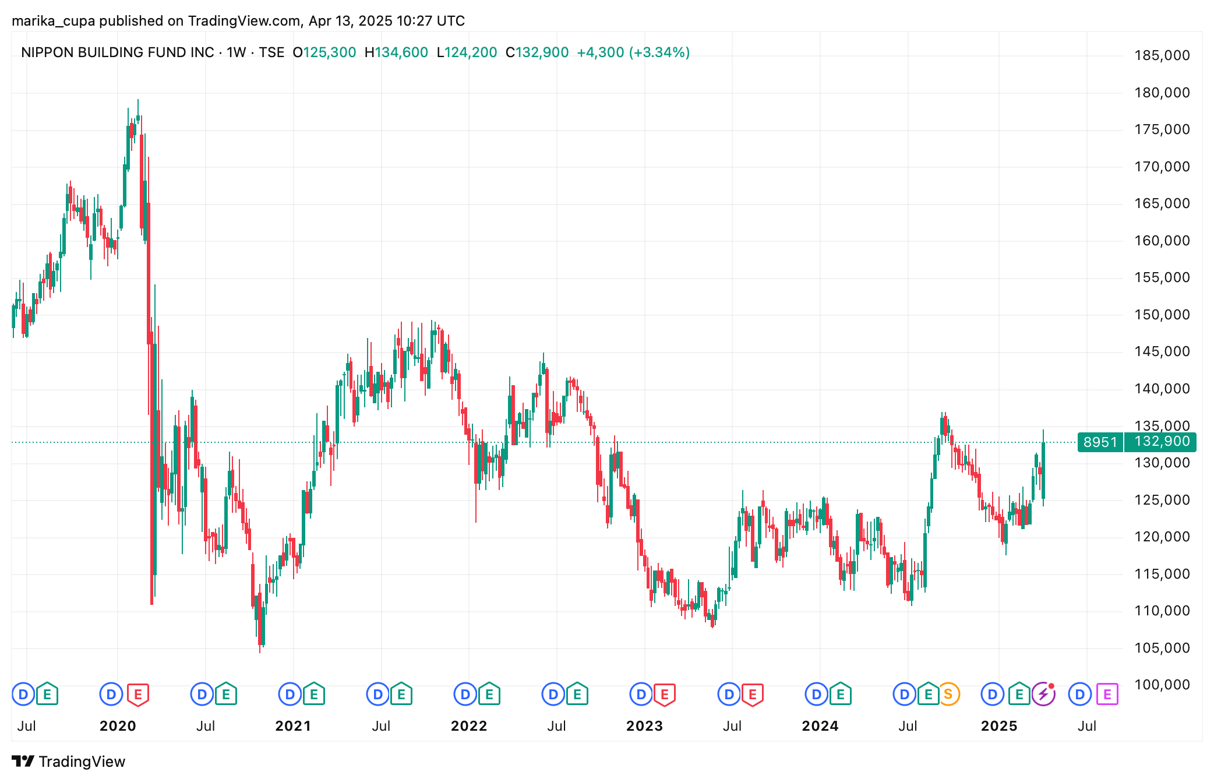Click the dividend D marker above the 2021 label
The height and width of the screenshot is (782, 1214).
tap(290, 694)
